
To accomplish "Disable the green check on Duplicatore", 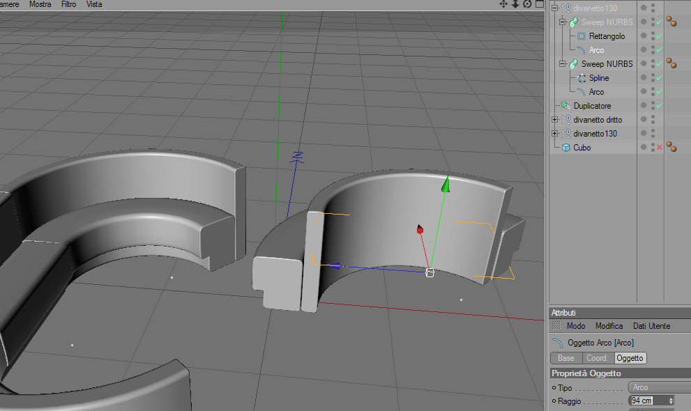I will tap(659, 105).
